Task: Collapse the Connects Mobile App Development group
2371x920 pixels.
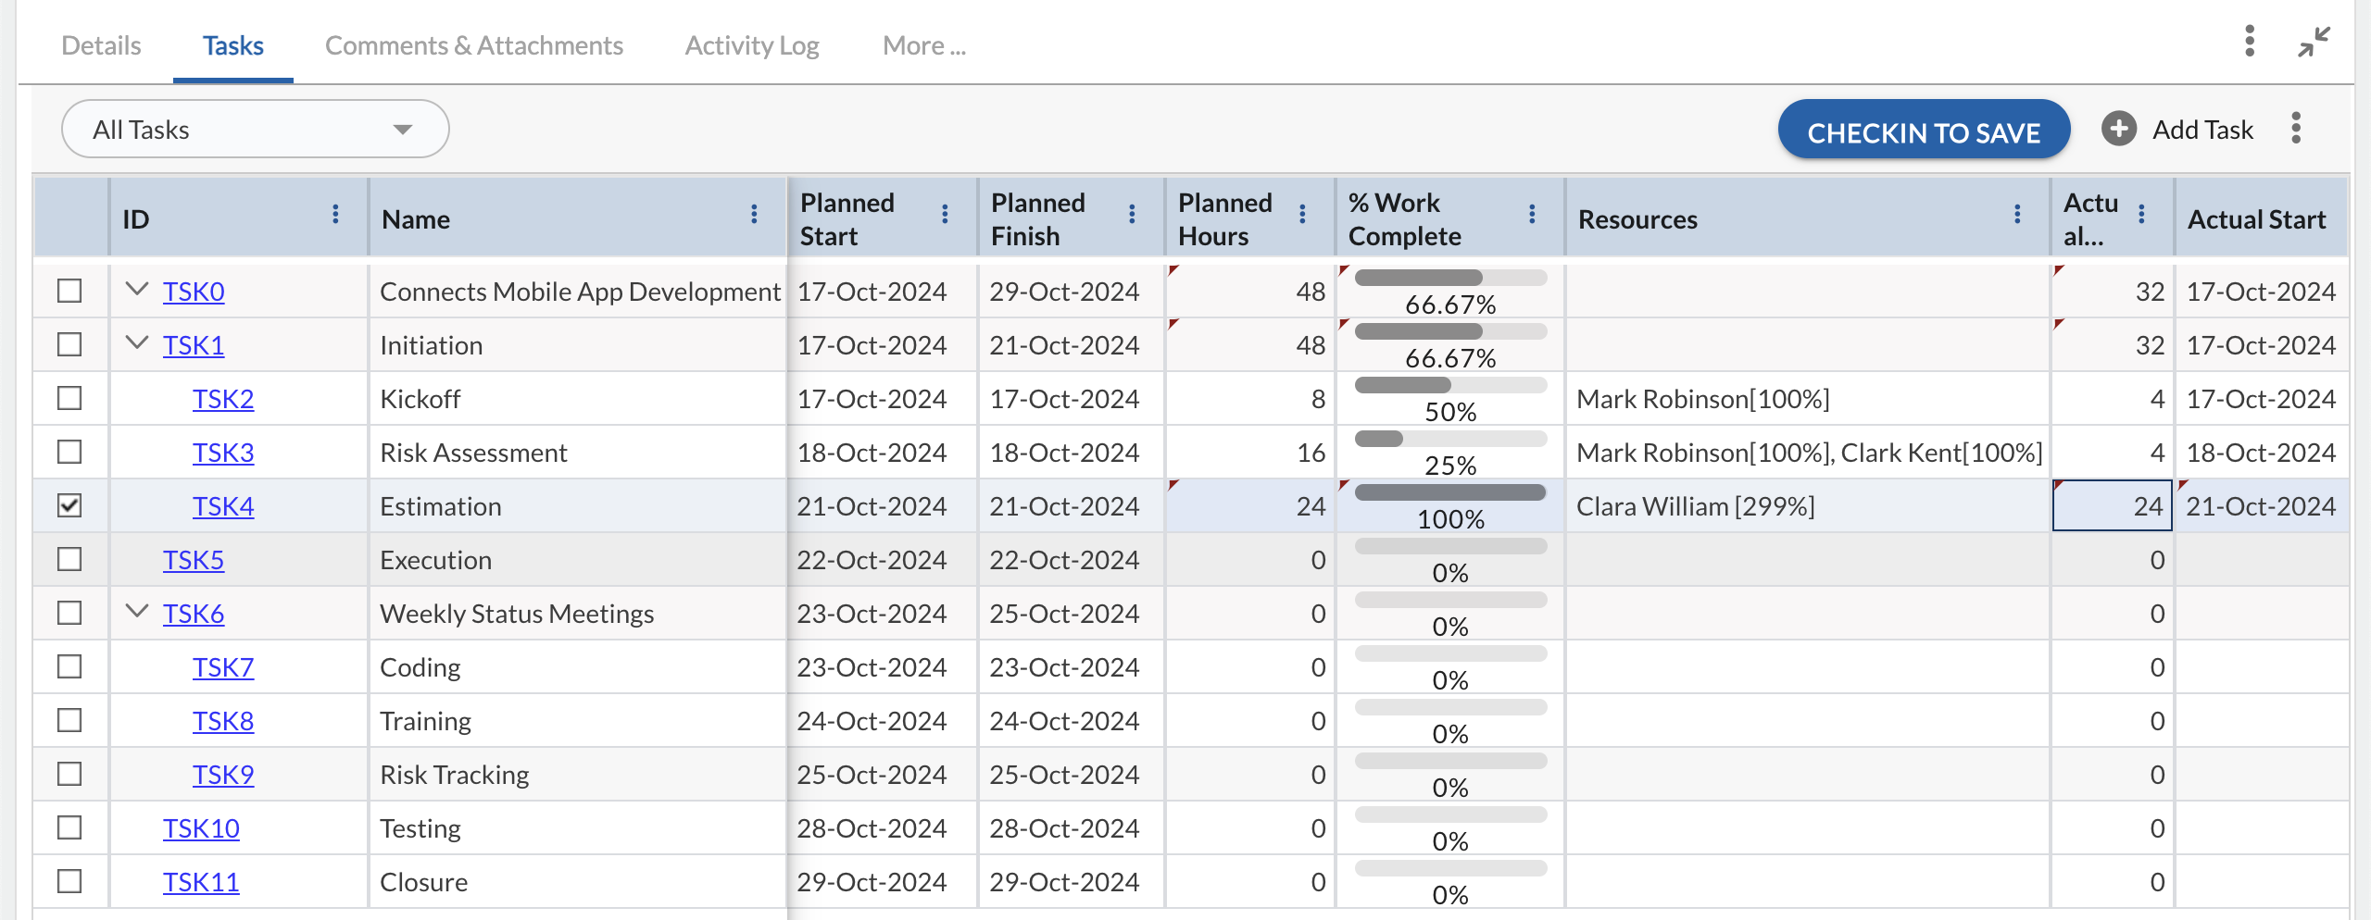Action: click(135, 291)
